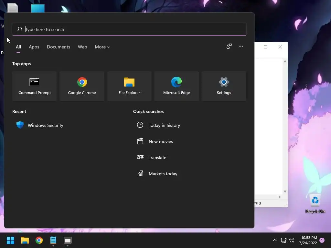This screenshot has width=331, height=248.
Task: Click the Windows Start button
Action: point(10,240)
